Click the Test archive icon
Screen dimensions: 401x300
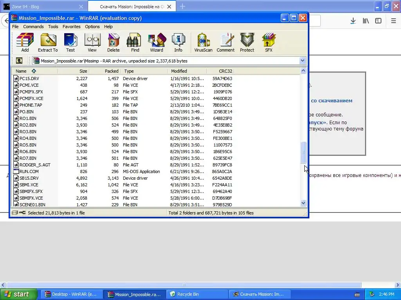[x=70, y=42]
